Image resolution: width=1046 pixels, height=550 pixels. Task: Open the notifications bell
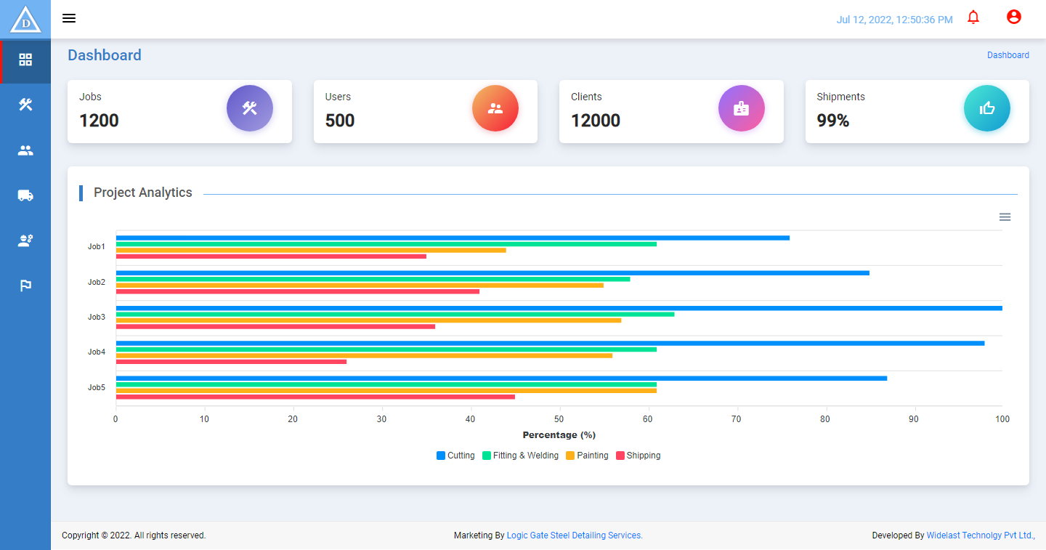[973, 17]
